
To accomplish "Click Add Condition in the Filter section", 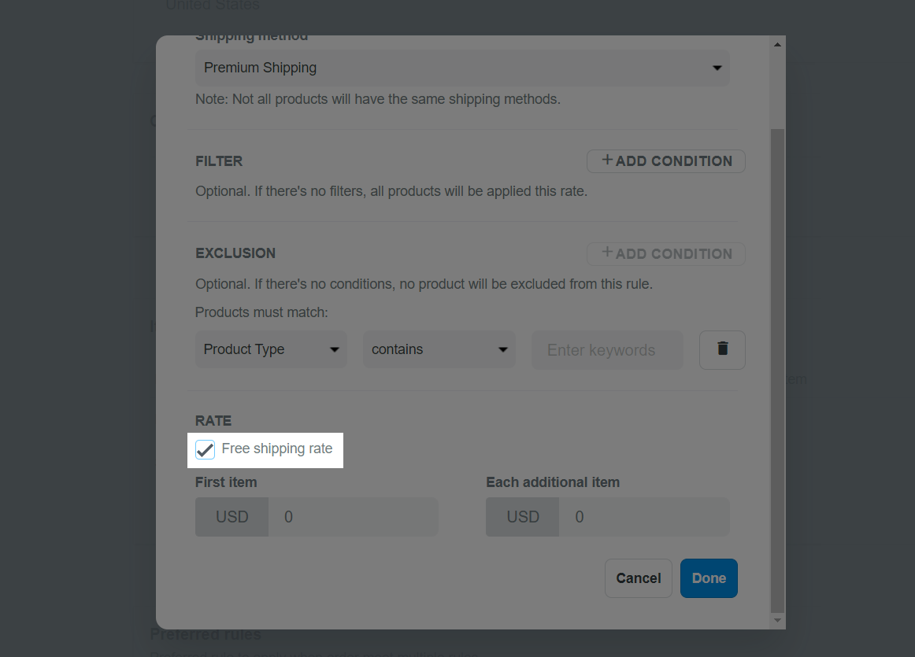I will 666,161.
